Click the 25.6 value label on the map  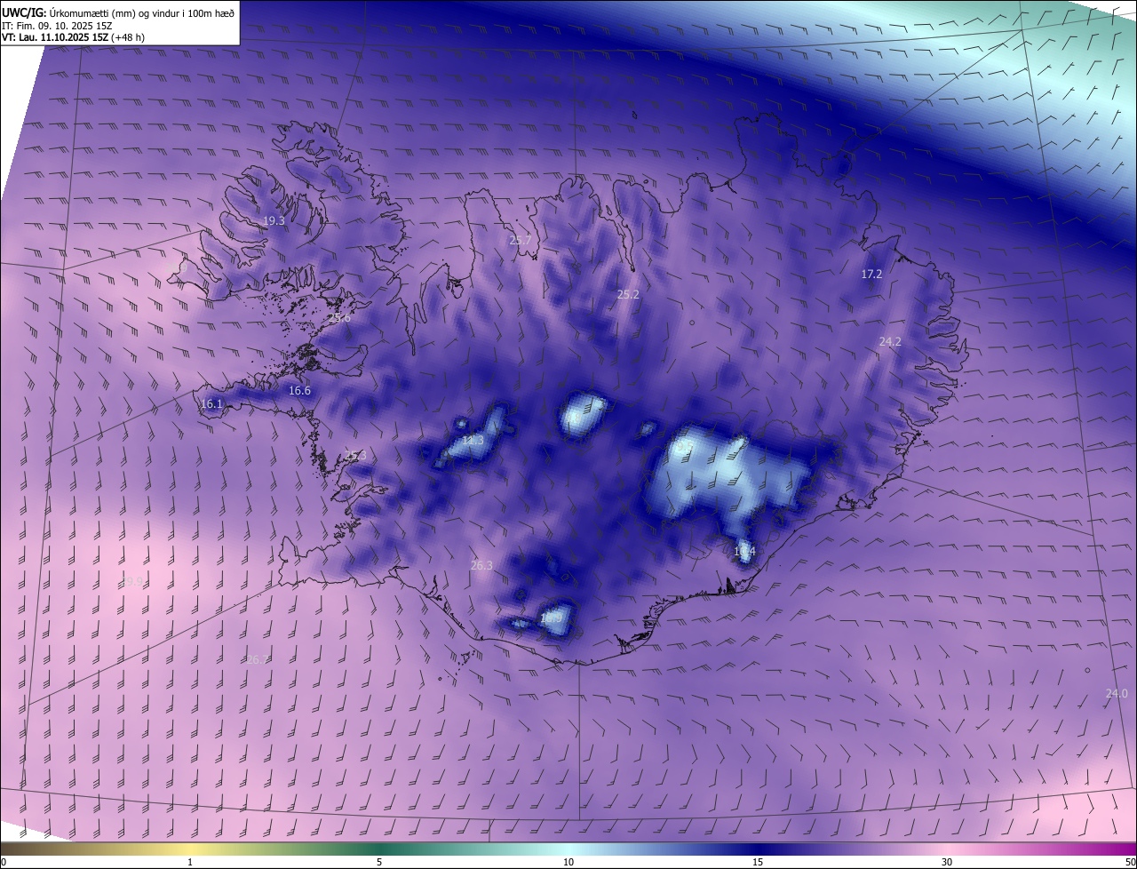[x=339, y=317]
